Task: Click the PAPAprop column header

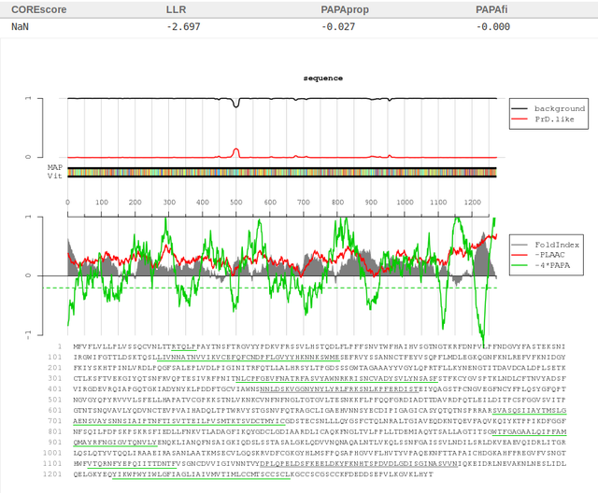Action: click(x=345, y=9)
